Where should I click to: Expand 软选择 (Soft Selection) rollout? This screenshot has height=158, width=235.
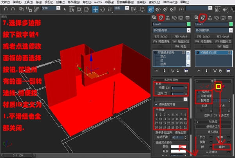213,122
